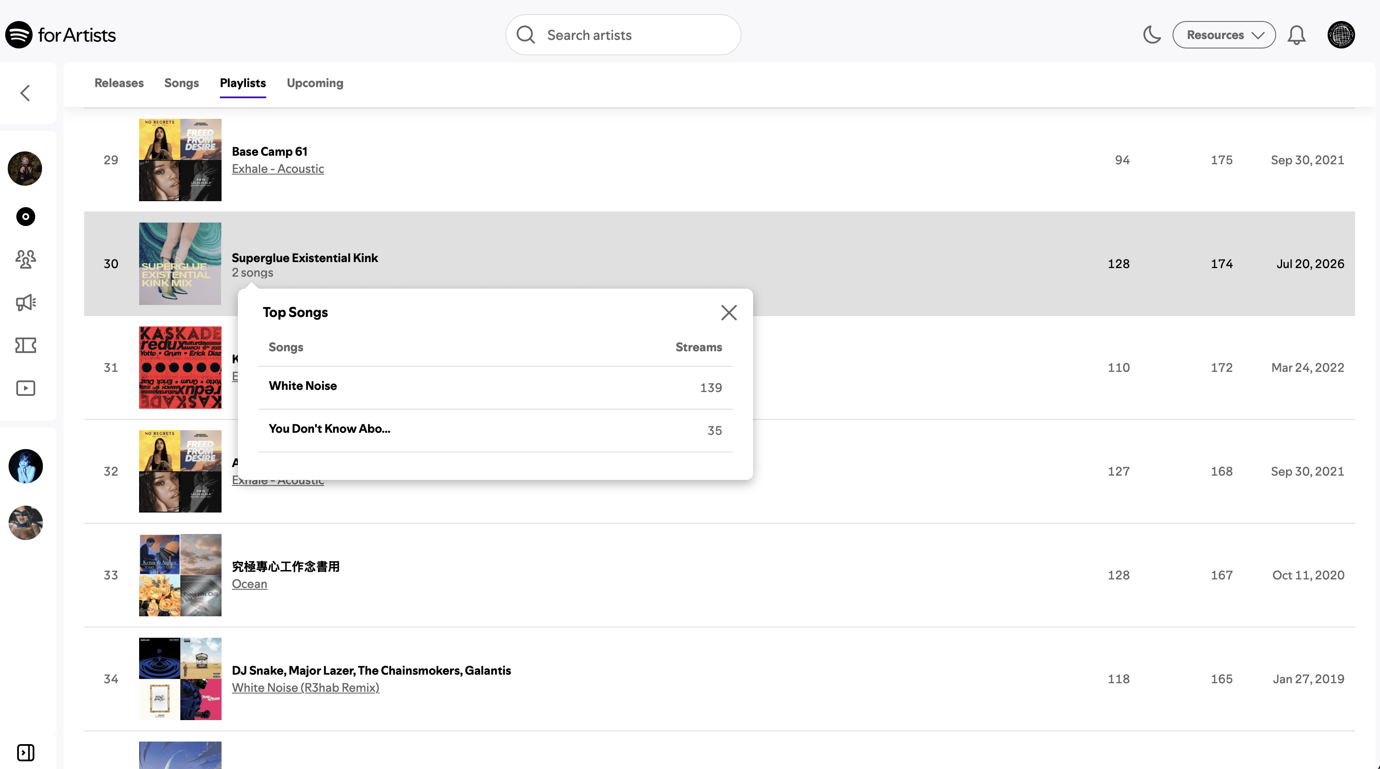Click the Spotify for Artists logo
1380x769 pixels.
61,35
